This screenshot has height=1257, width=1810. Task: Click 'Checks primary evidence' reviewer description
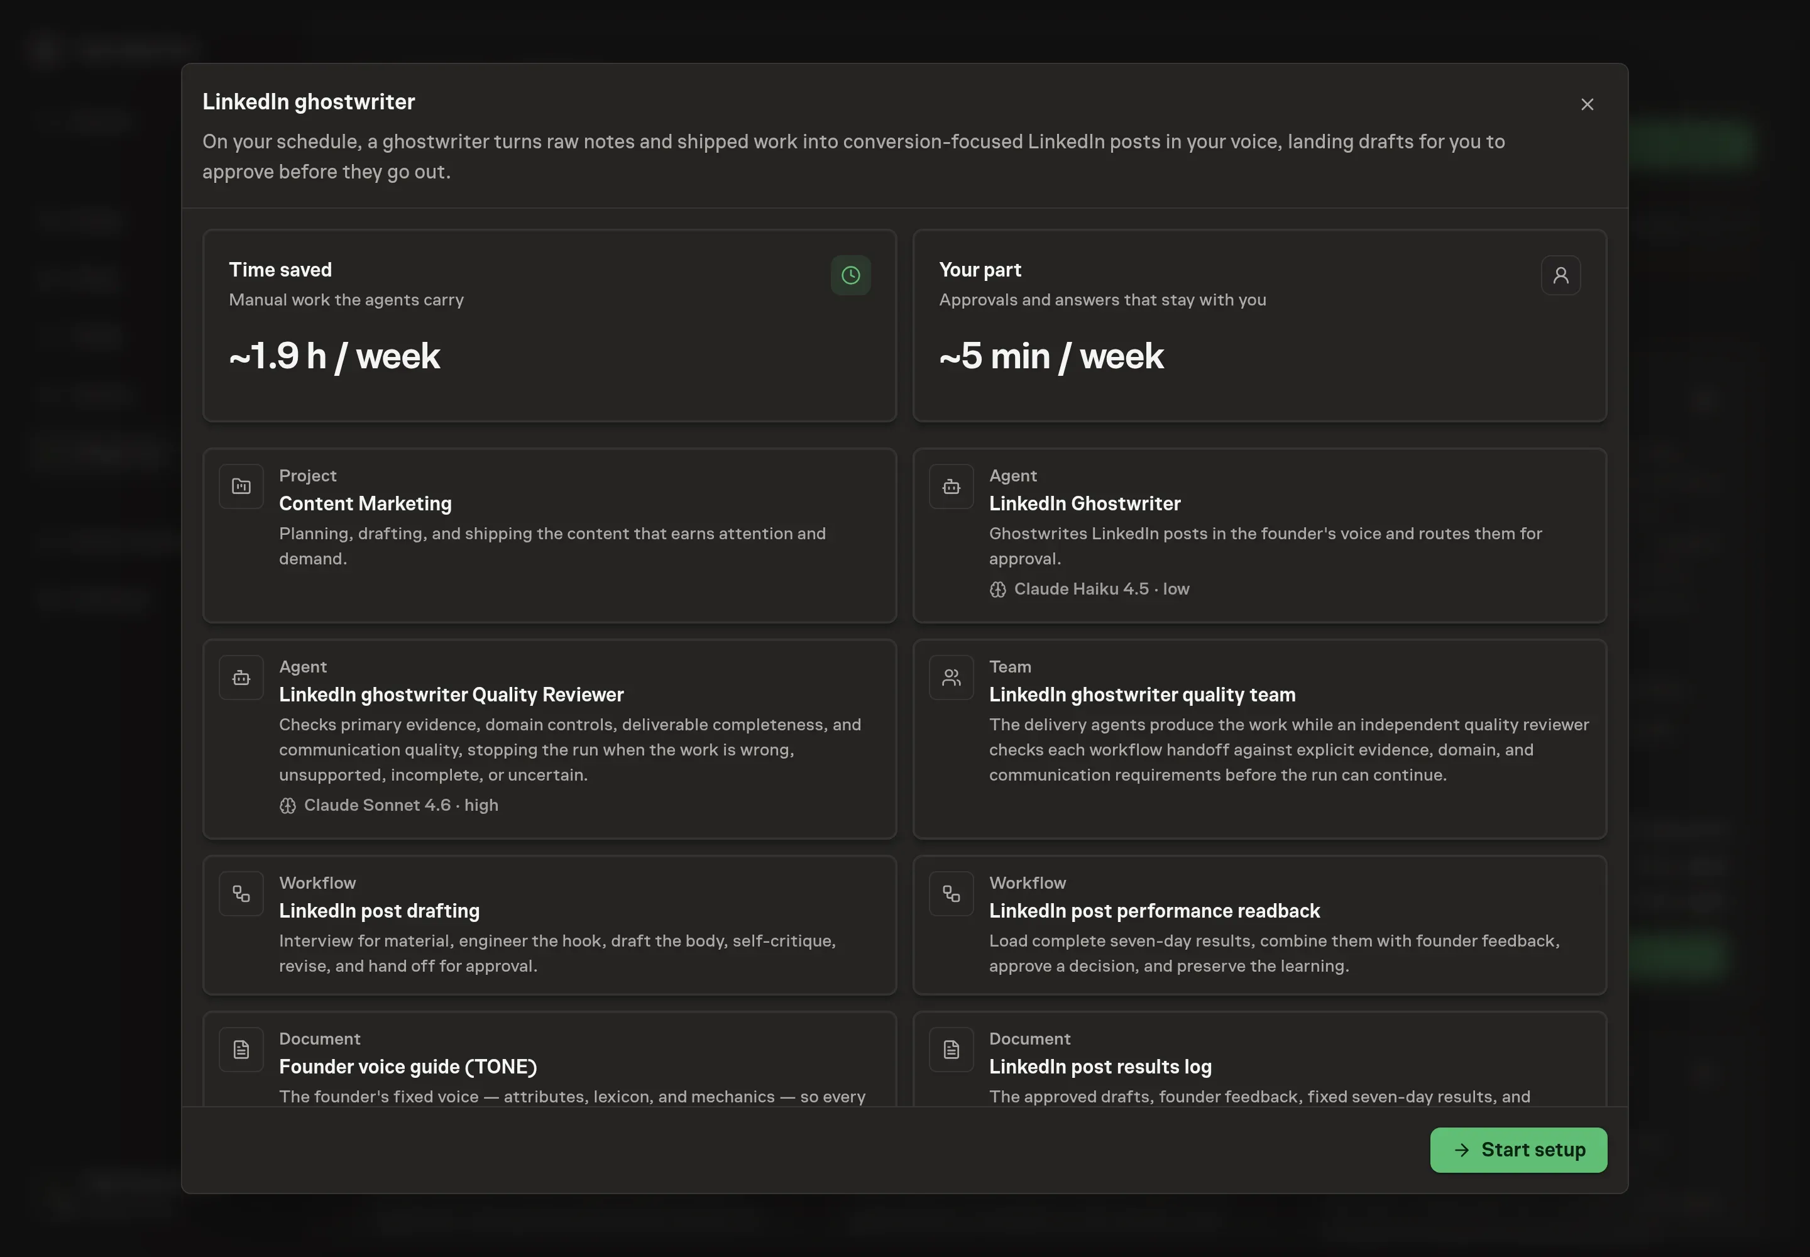point(569,750)
